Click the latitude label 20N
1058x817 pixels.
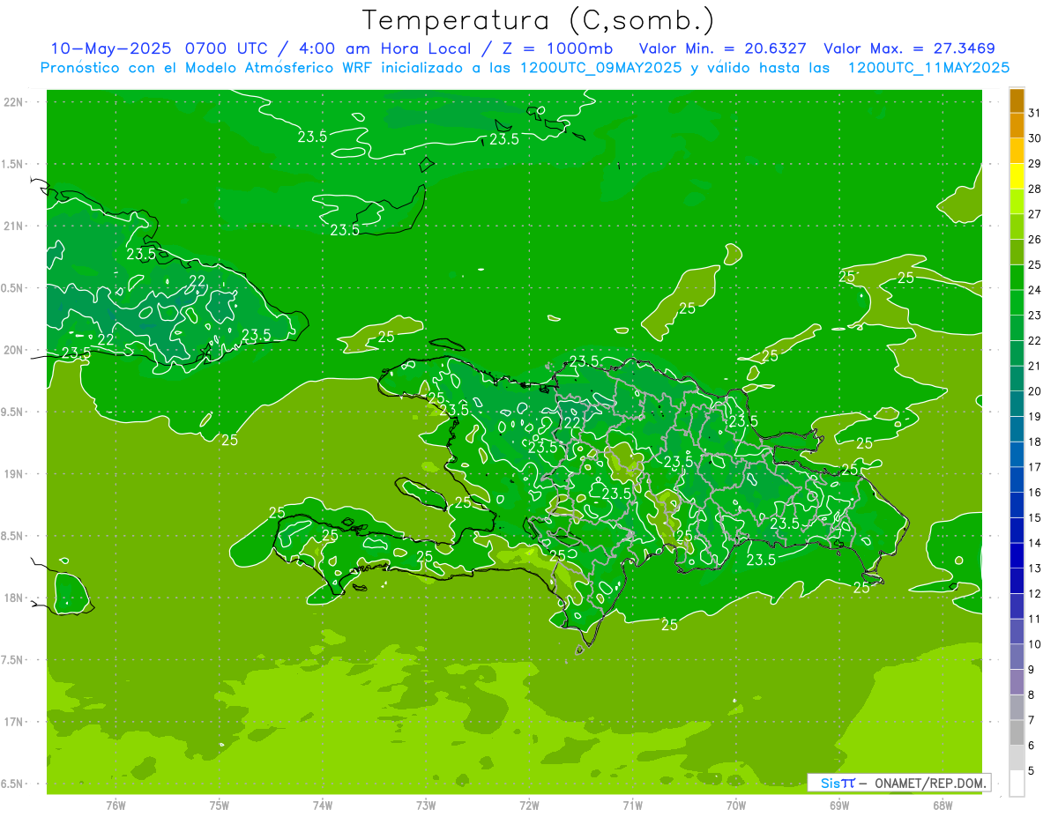15,350
